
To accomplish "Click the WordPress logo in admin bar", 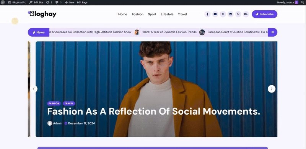I will (3, 3).
